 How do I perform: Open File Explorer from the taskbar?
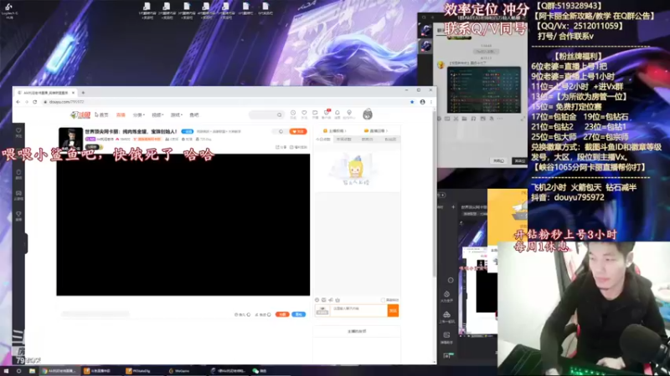32,371
